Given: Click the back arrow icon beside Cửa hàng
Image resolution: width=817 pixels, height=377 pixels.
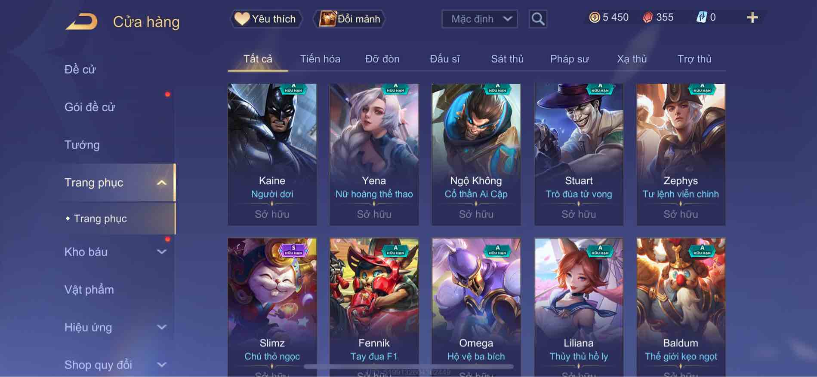Looking at the screenshot, I should [81, 21].
